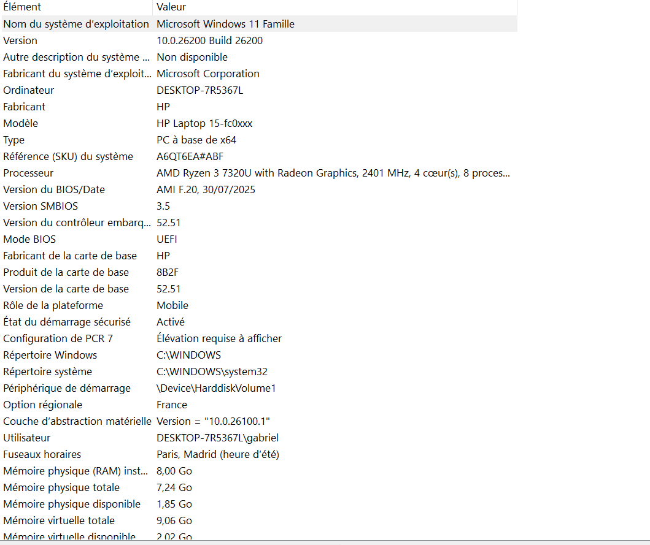Select the 'Version SMBIOS' row label
This screenshot has width=650, height=545.
pyautogui.click(x=41, y=206)
